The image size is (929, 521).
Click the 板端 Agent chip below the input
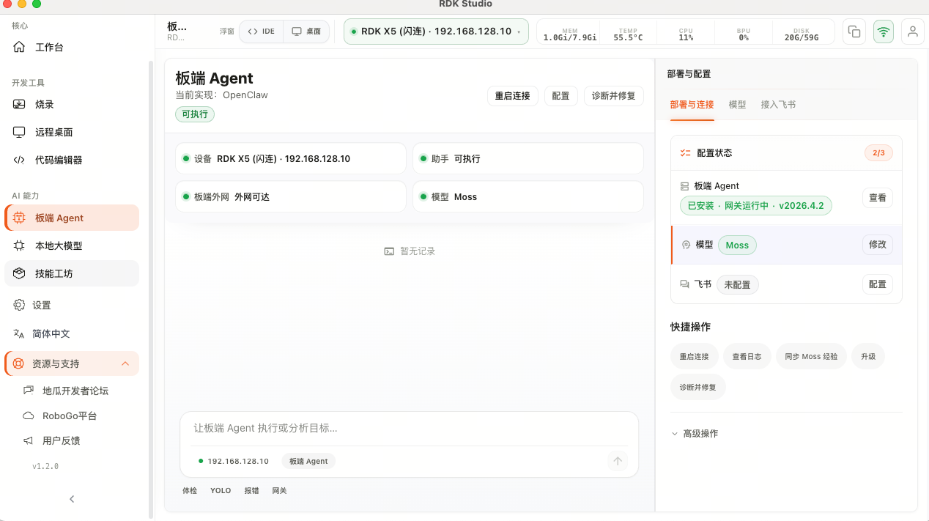click(308, 461)
